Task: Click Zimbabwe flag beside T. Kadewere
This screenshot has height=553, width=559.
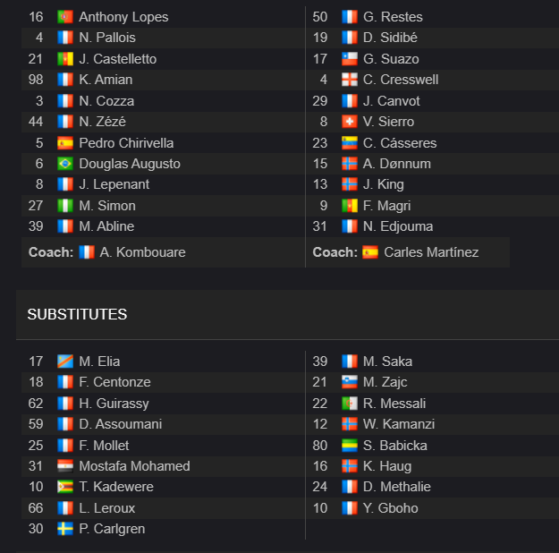Action: (65, 487)
